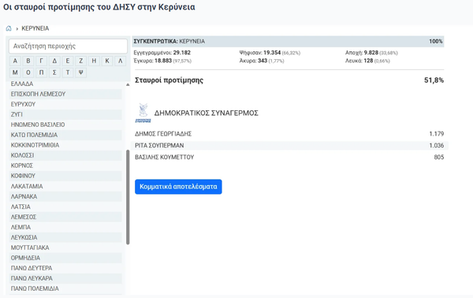473x298 pixels.
Task: Select candidate ΡΙΤΑ ΣΟΥΠΕΡΜΑΝ row
Action: [x=289, y=145]
